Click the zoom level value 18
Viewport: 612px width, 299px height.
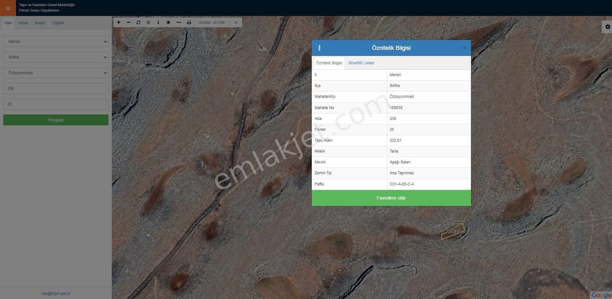coord(236,23)
